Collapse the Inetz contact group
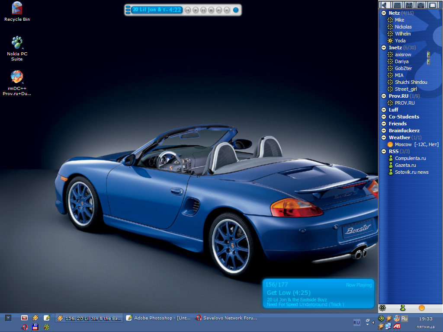Image resolution: width=443 pixels, height=332 pixels. click(x=384, y=48)
